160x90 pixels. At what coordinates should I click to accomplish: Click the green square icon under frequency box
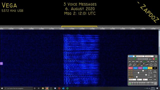[135, 59]
